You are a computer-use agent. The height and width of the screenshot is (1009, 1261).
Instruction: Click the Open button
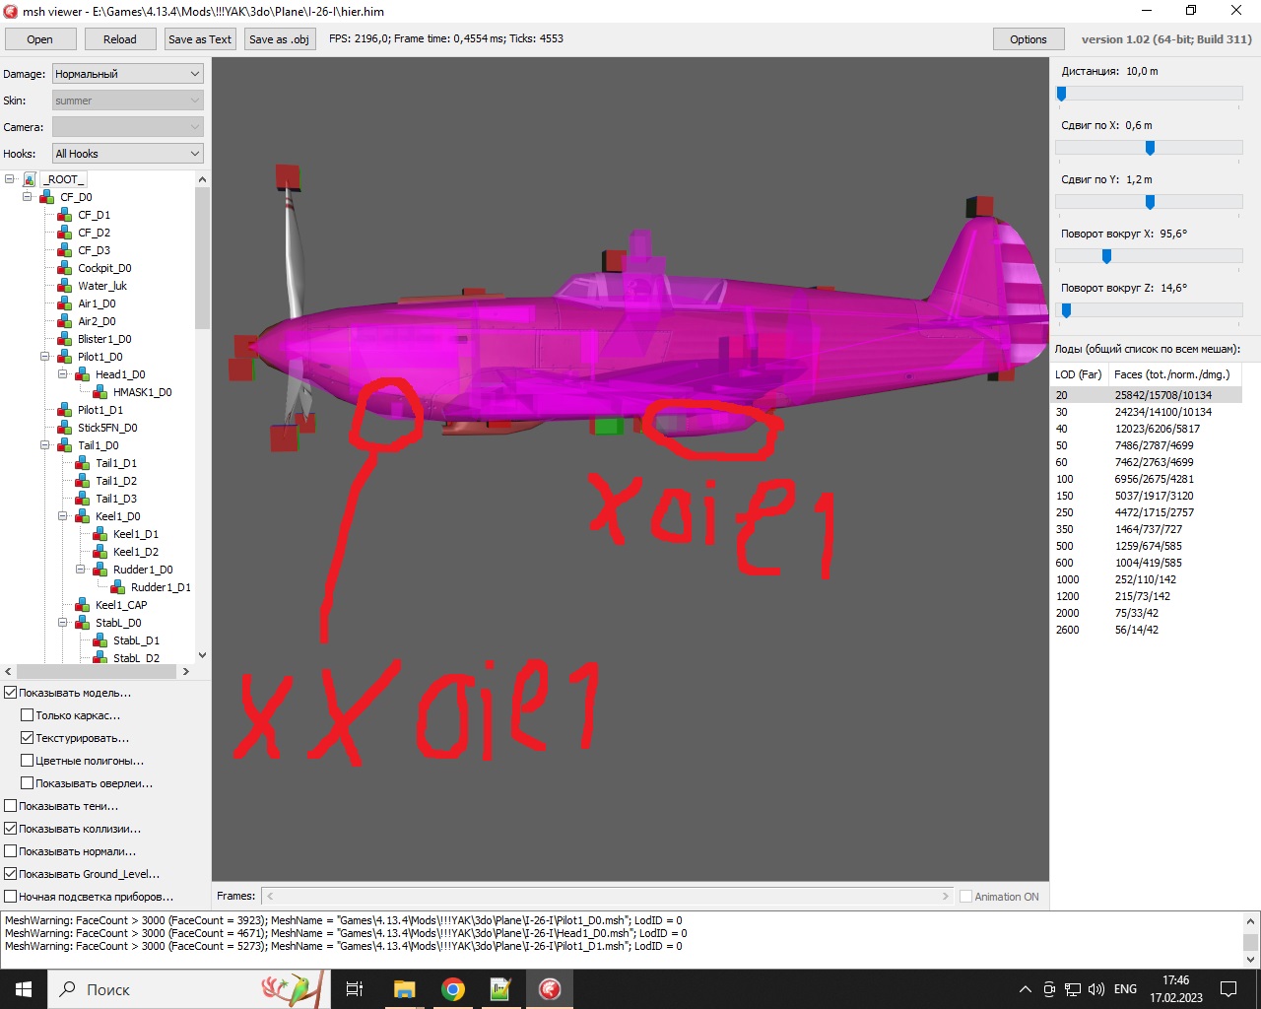pos(40,39)
